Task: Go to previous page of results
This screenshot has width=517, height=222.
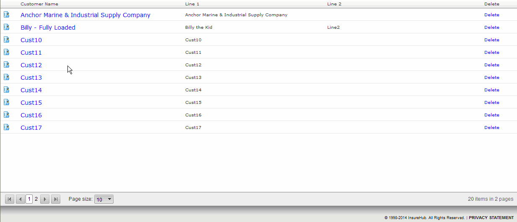Action: [x=20, y=199]
